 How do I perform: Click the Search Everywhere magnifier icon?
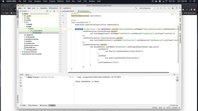pyautogui.click(x=180, y=8)
